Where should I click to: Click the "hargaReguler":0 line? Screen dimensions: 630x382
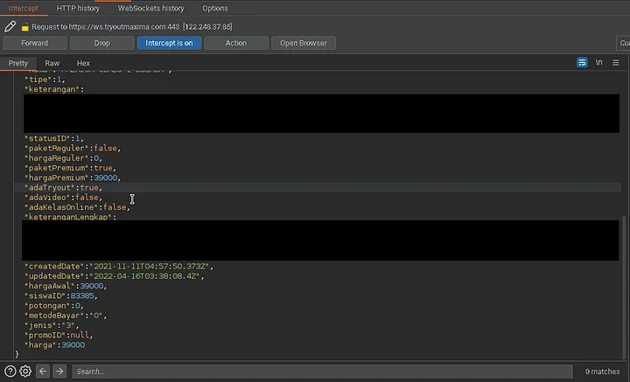(x=64, y=158)
